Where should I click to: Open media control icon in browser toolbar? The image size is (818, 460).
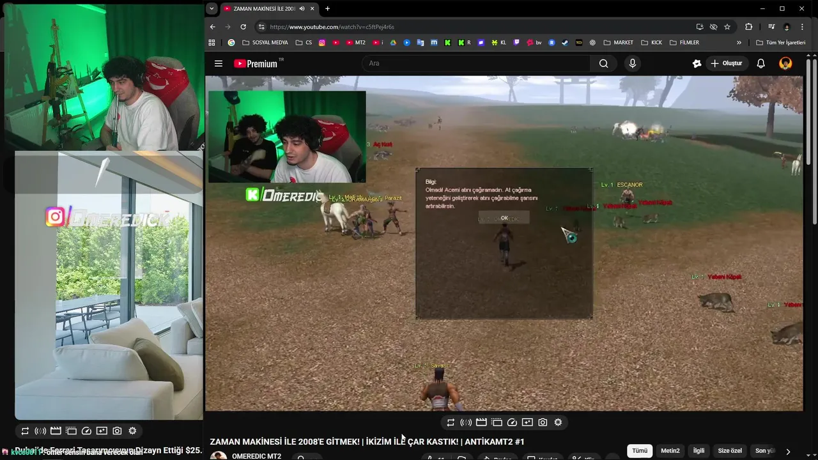tap(771, 27)
